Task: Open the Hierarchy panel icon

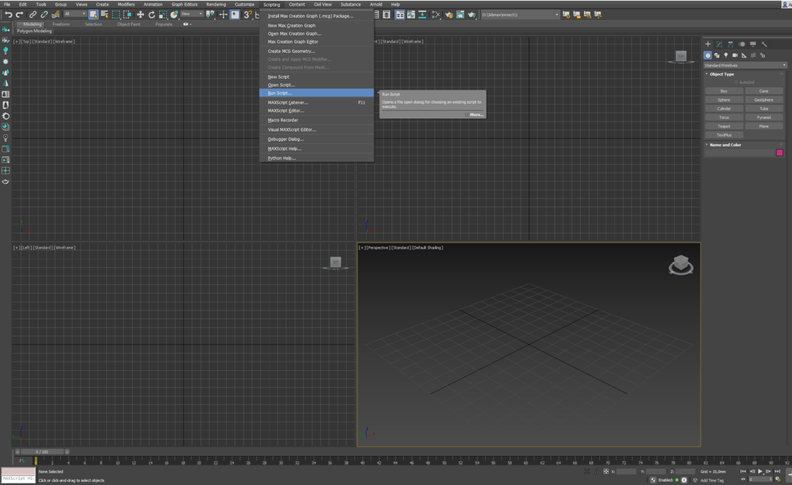Action: [731, 44]
